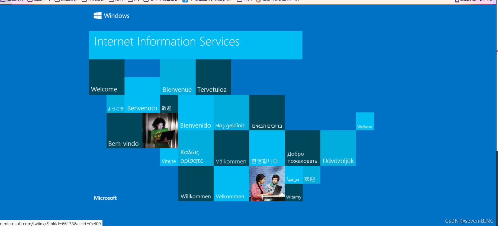Viewport: 498px width, 226px height.
Task: Click the Windows wordmark text
Action: 117,16
